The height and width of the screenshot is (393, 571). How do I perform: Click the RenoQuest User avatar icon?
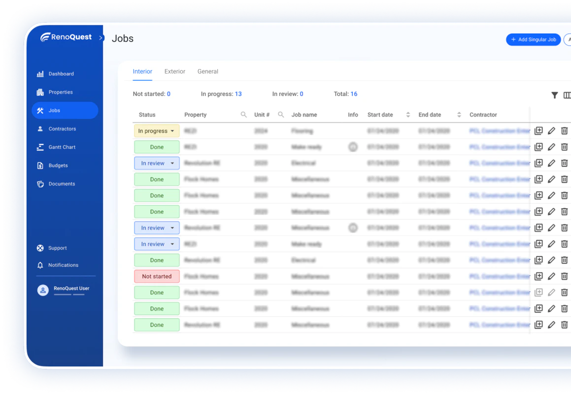pyautogui.click(x=42, y=290)
